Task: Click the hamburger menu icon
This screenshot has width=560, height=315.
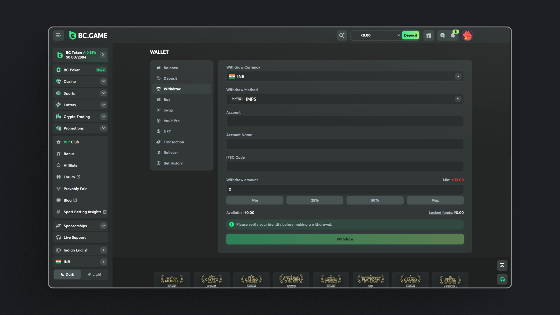Action: (58, 35)
